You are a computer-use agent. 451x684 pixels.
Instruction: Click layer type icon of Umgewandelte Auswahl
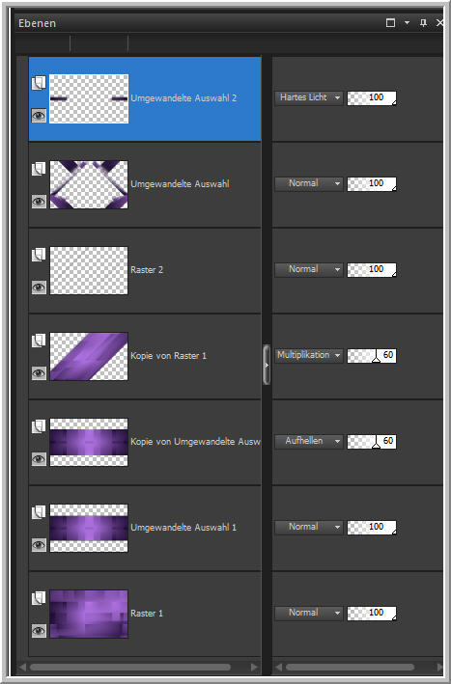(x=39, y=169)
